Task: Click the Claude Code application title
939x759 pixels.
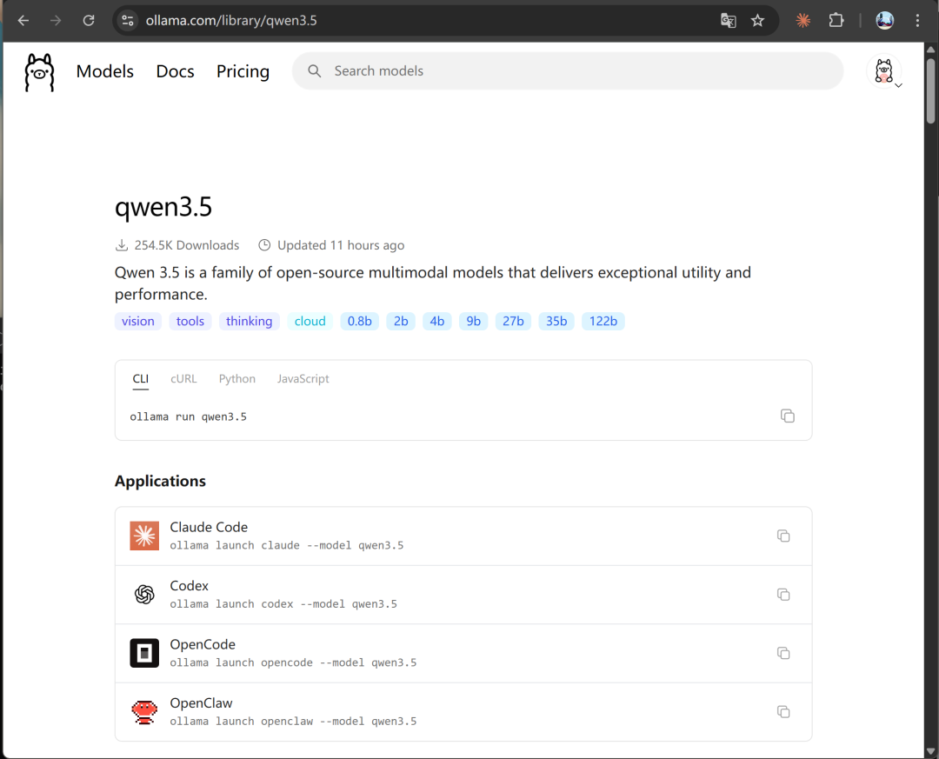Action: coord(209,527)
